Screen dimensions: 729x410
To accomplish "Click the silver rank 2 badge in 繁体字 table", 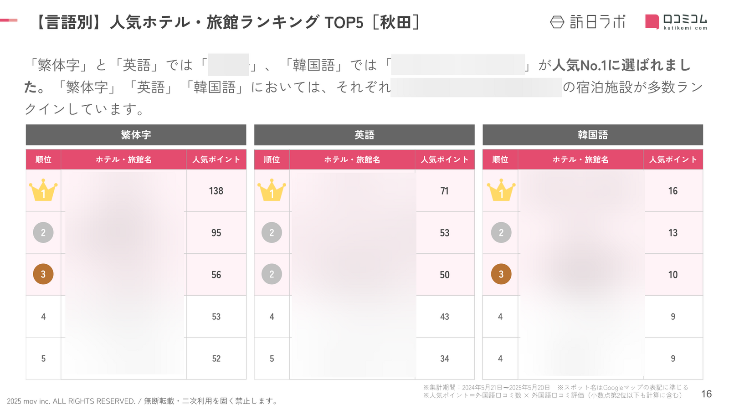I will (43, 232).
